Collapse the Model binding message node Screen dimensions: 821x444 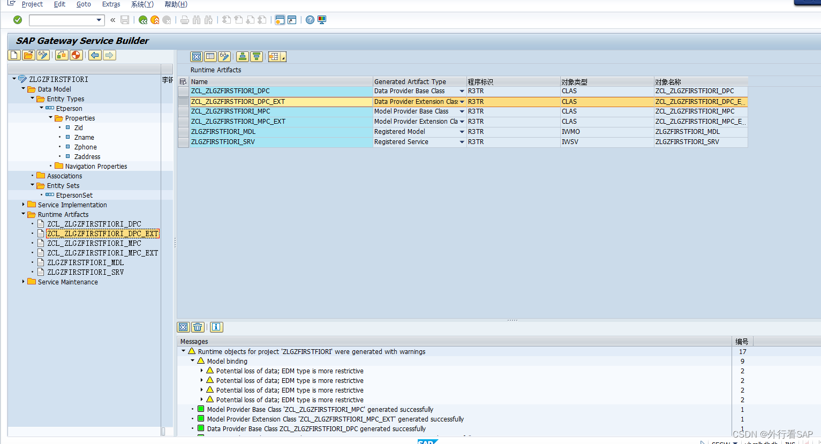coord(193,361)
